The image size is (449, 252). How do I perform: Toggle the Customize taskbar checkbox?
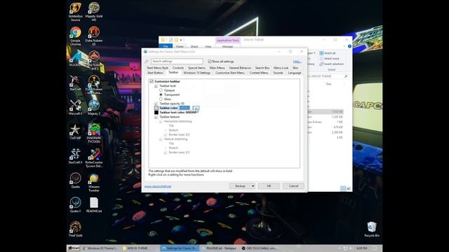[152, 81]
